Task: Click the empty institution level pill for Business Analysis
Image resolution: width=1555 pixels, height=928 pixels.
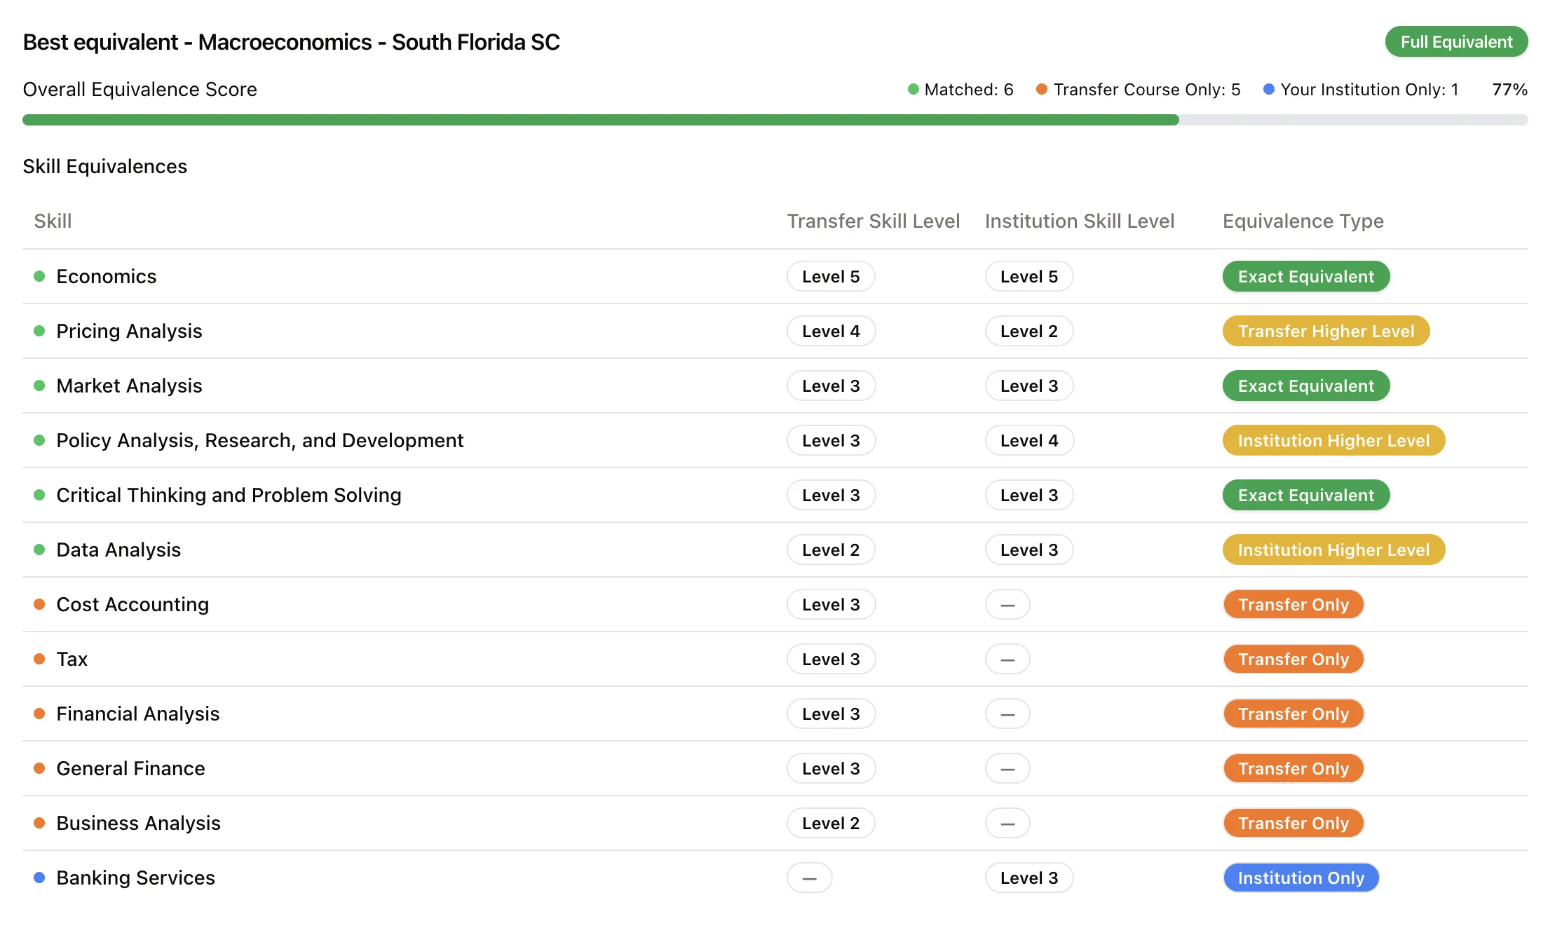Action: 1007,823
